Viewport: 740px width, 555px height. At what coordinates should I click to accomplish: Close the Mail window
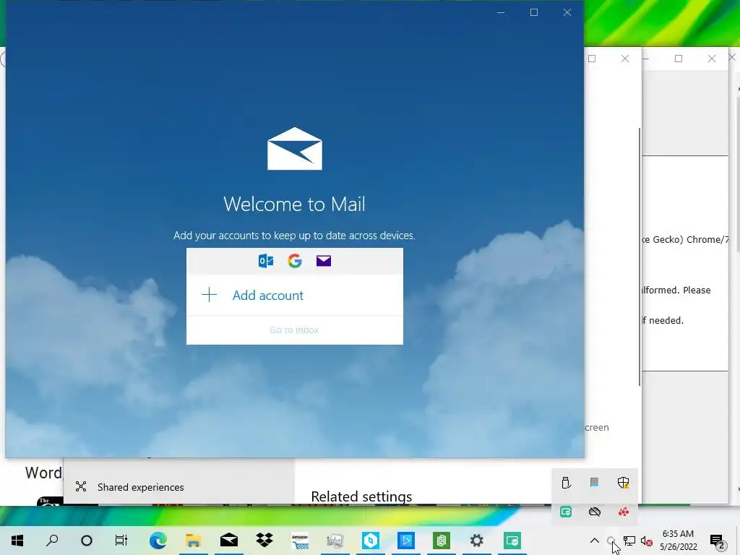[567, 12]
